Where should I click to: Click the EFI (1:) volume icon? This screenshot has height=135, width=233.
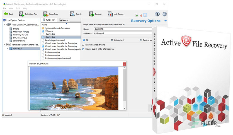coord(11,28)
